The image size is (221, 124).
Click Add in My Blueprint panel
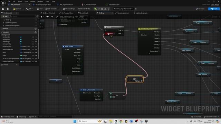tap(5, 17)
